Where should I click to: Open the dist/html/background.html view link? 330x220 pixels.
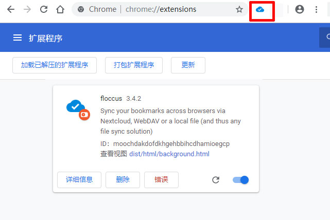coord(169,154)
